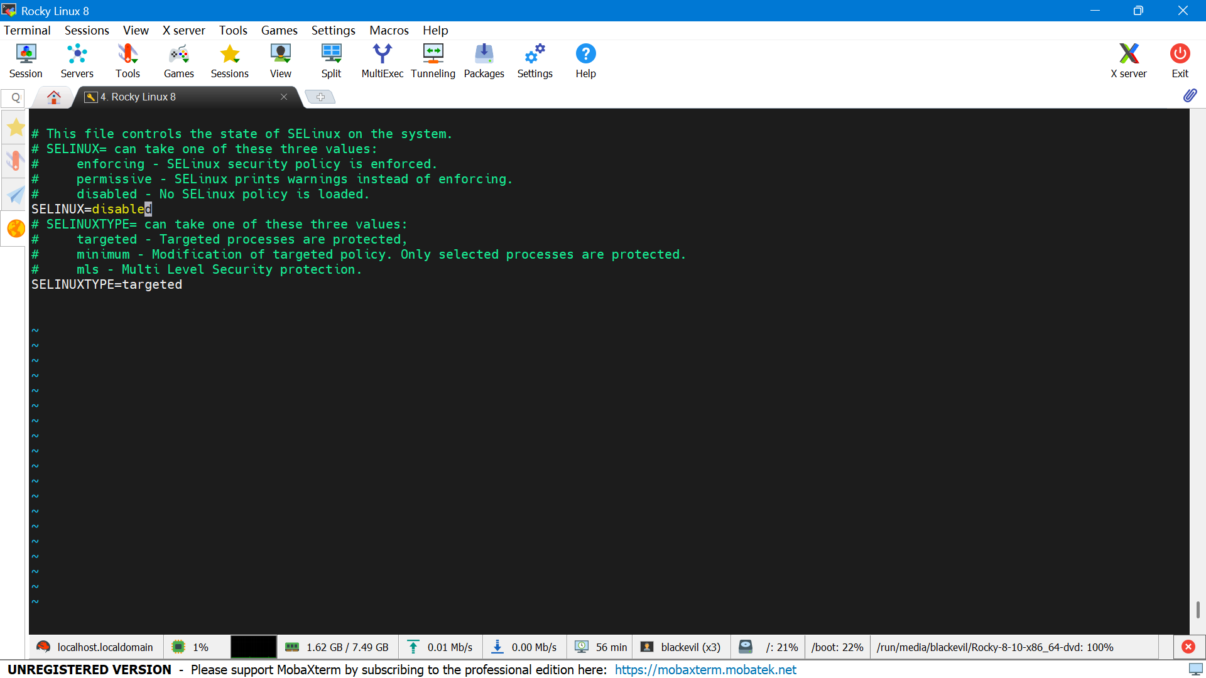Open the Tunneling-free Tools menu

point(233,30)
